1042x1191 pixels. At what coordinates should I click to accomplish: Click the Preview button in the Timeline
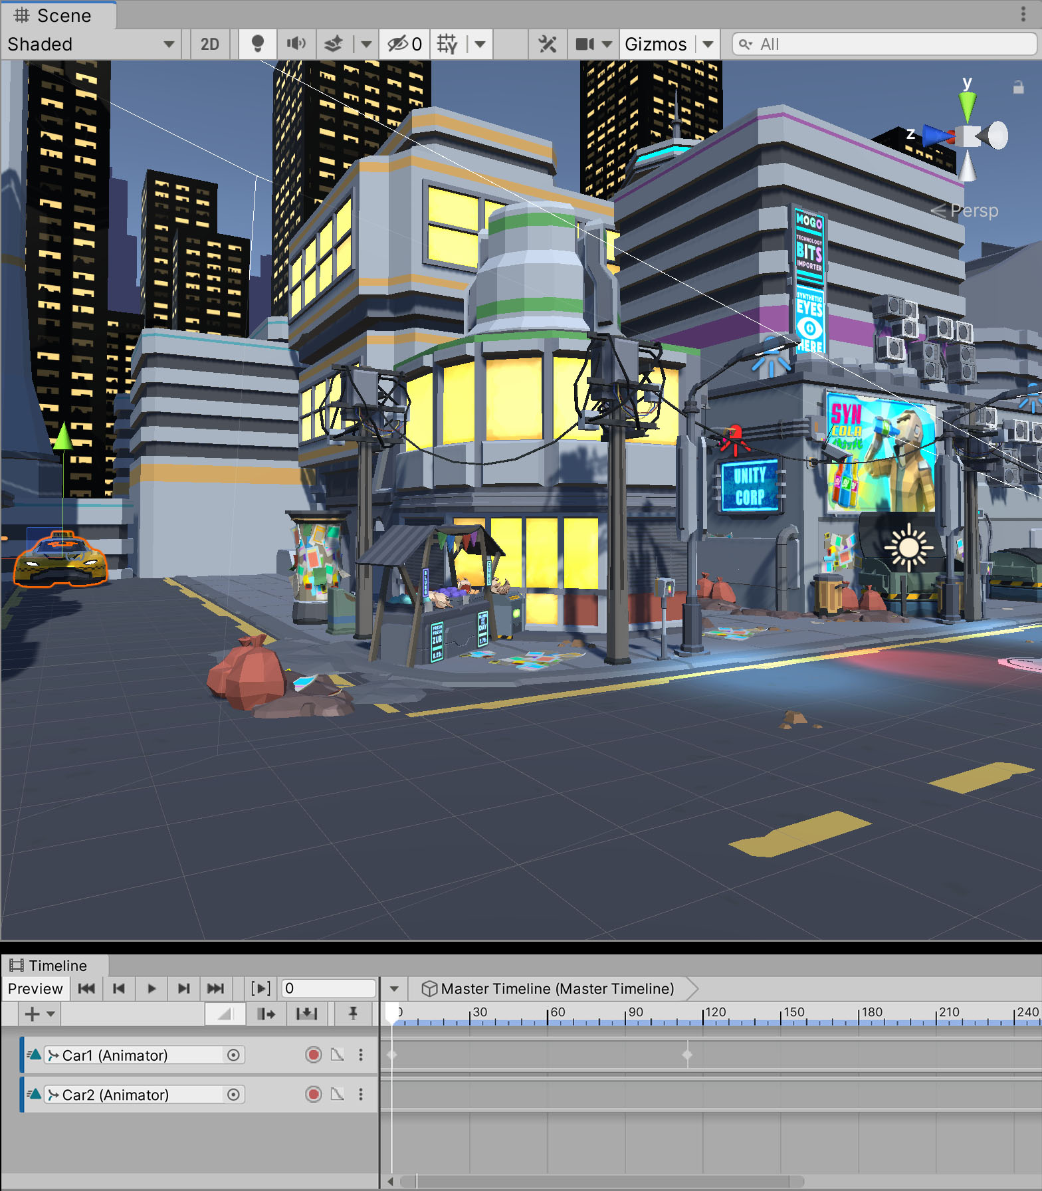(35, 988)
